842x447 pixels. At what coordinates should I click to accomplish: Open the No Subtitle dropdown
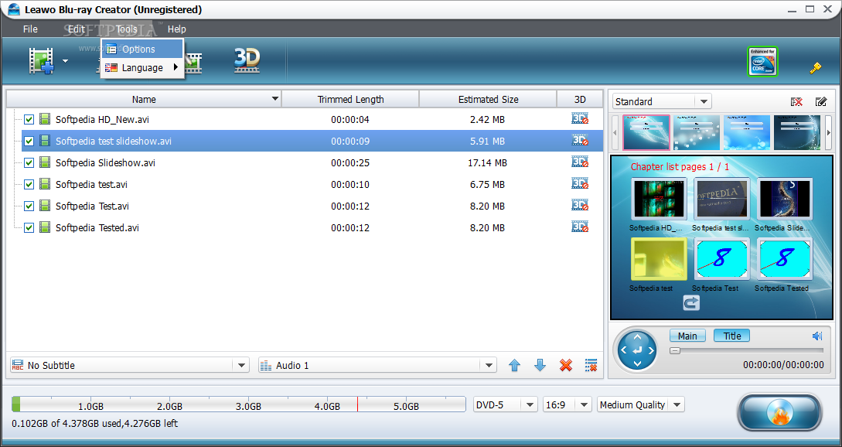tap(241, 365)
